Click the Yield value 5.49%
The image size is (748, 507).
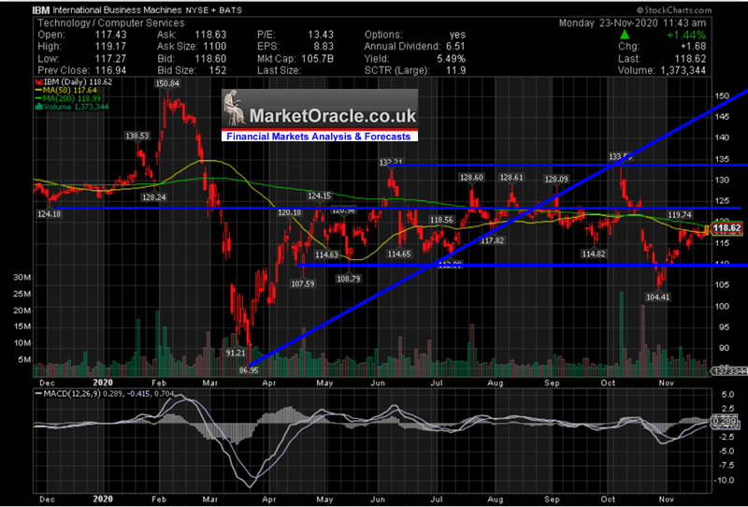(x=453, y=59)
